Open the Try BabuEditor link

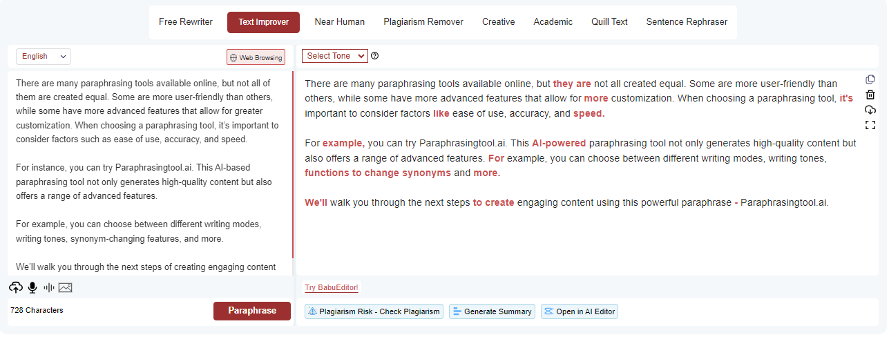tap(332, 287)
